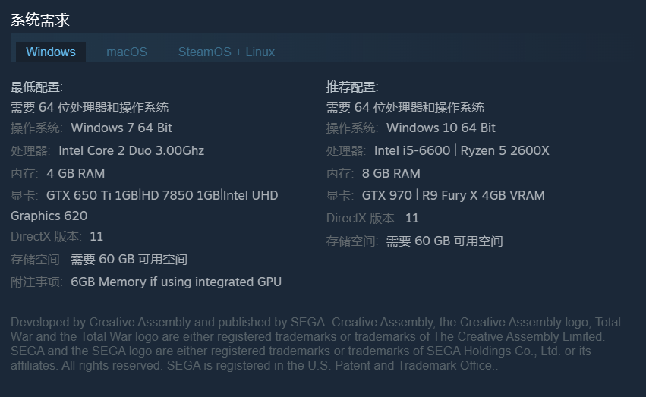Click the 4 GB RAM minimum memory value
Image resolution: width=646 pixels, height=397 pixels.
75,173
